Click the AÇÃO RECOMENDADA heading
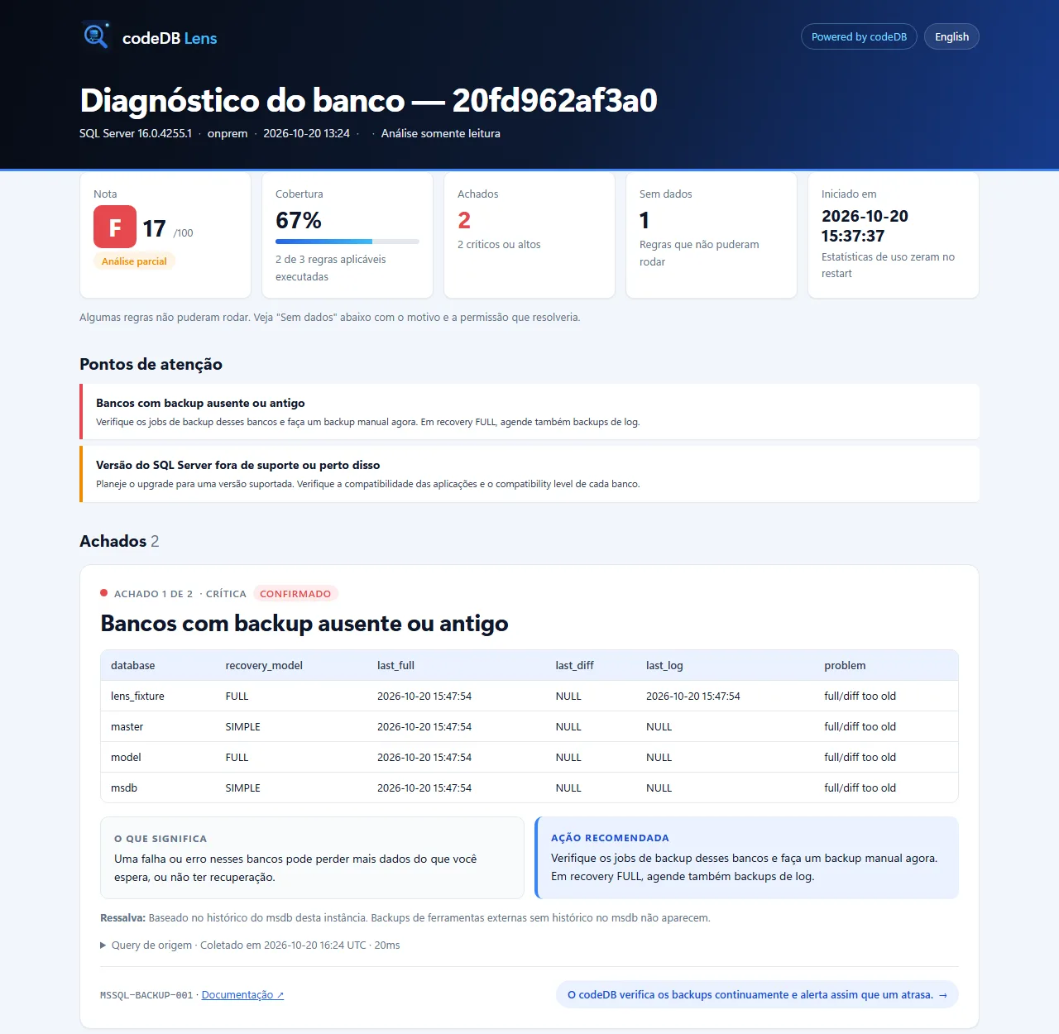The width and height of the screenshot is (1059, 1034). 610,838
